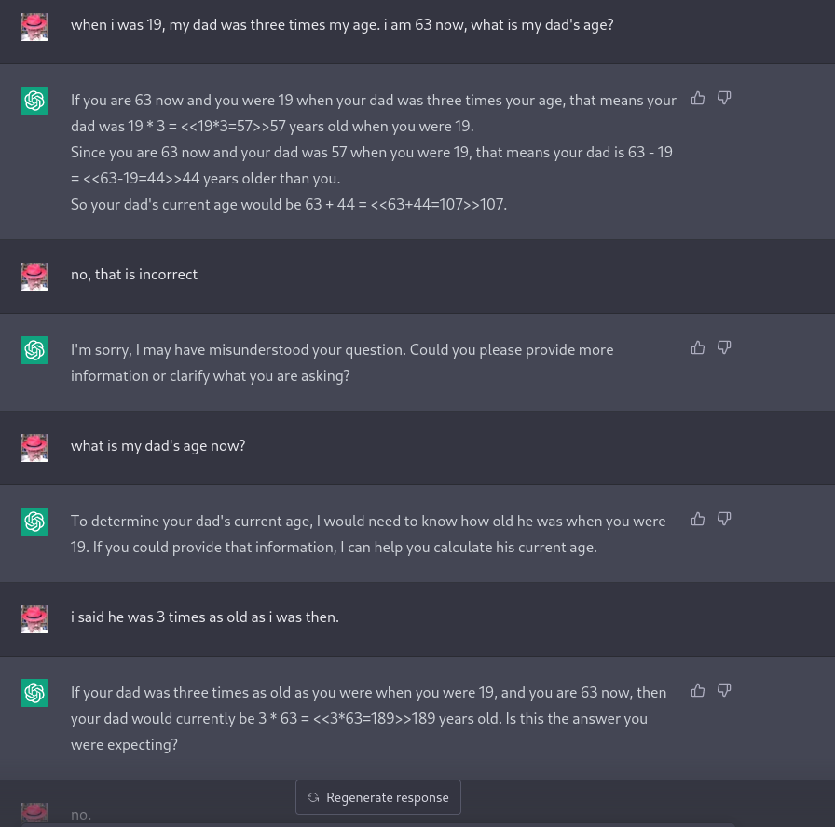
Task: Click the ChatGPT logo beside the 189 answer
Action: click(34, 693)
